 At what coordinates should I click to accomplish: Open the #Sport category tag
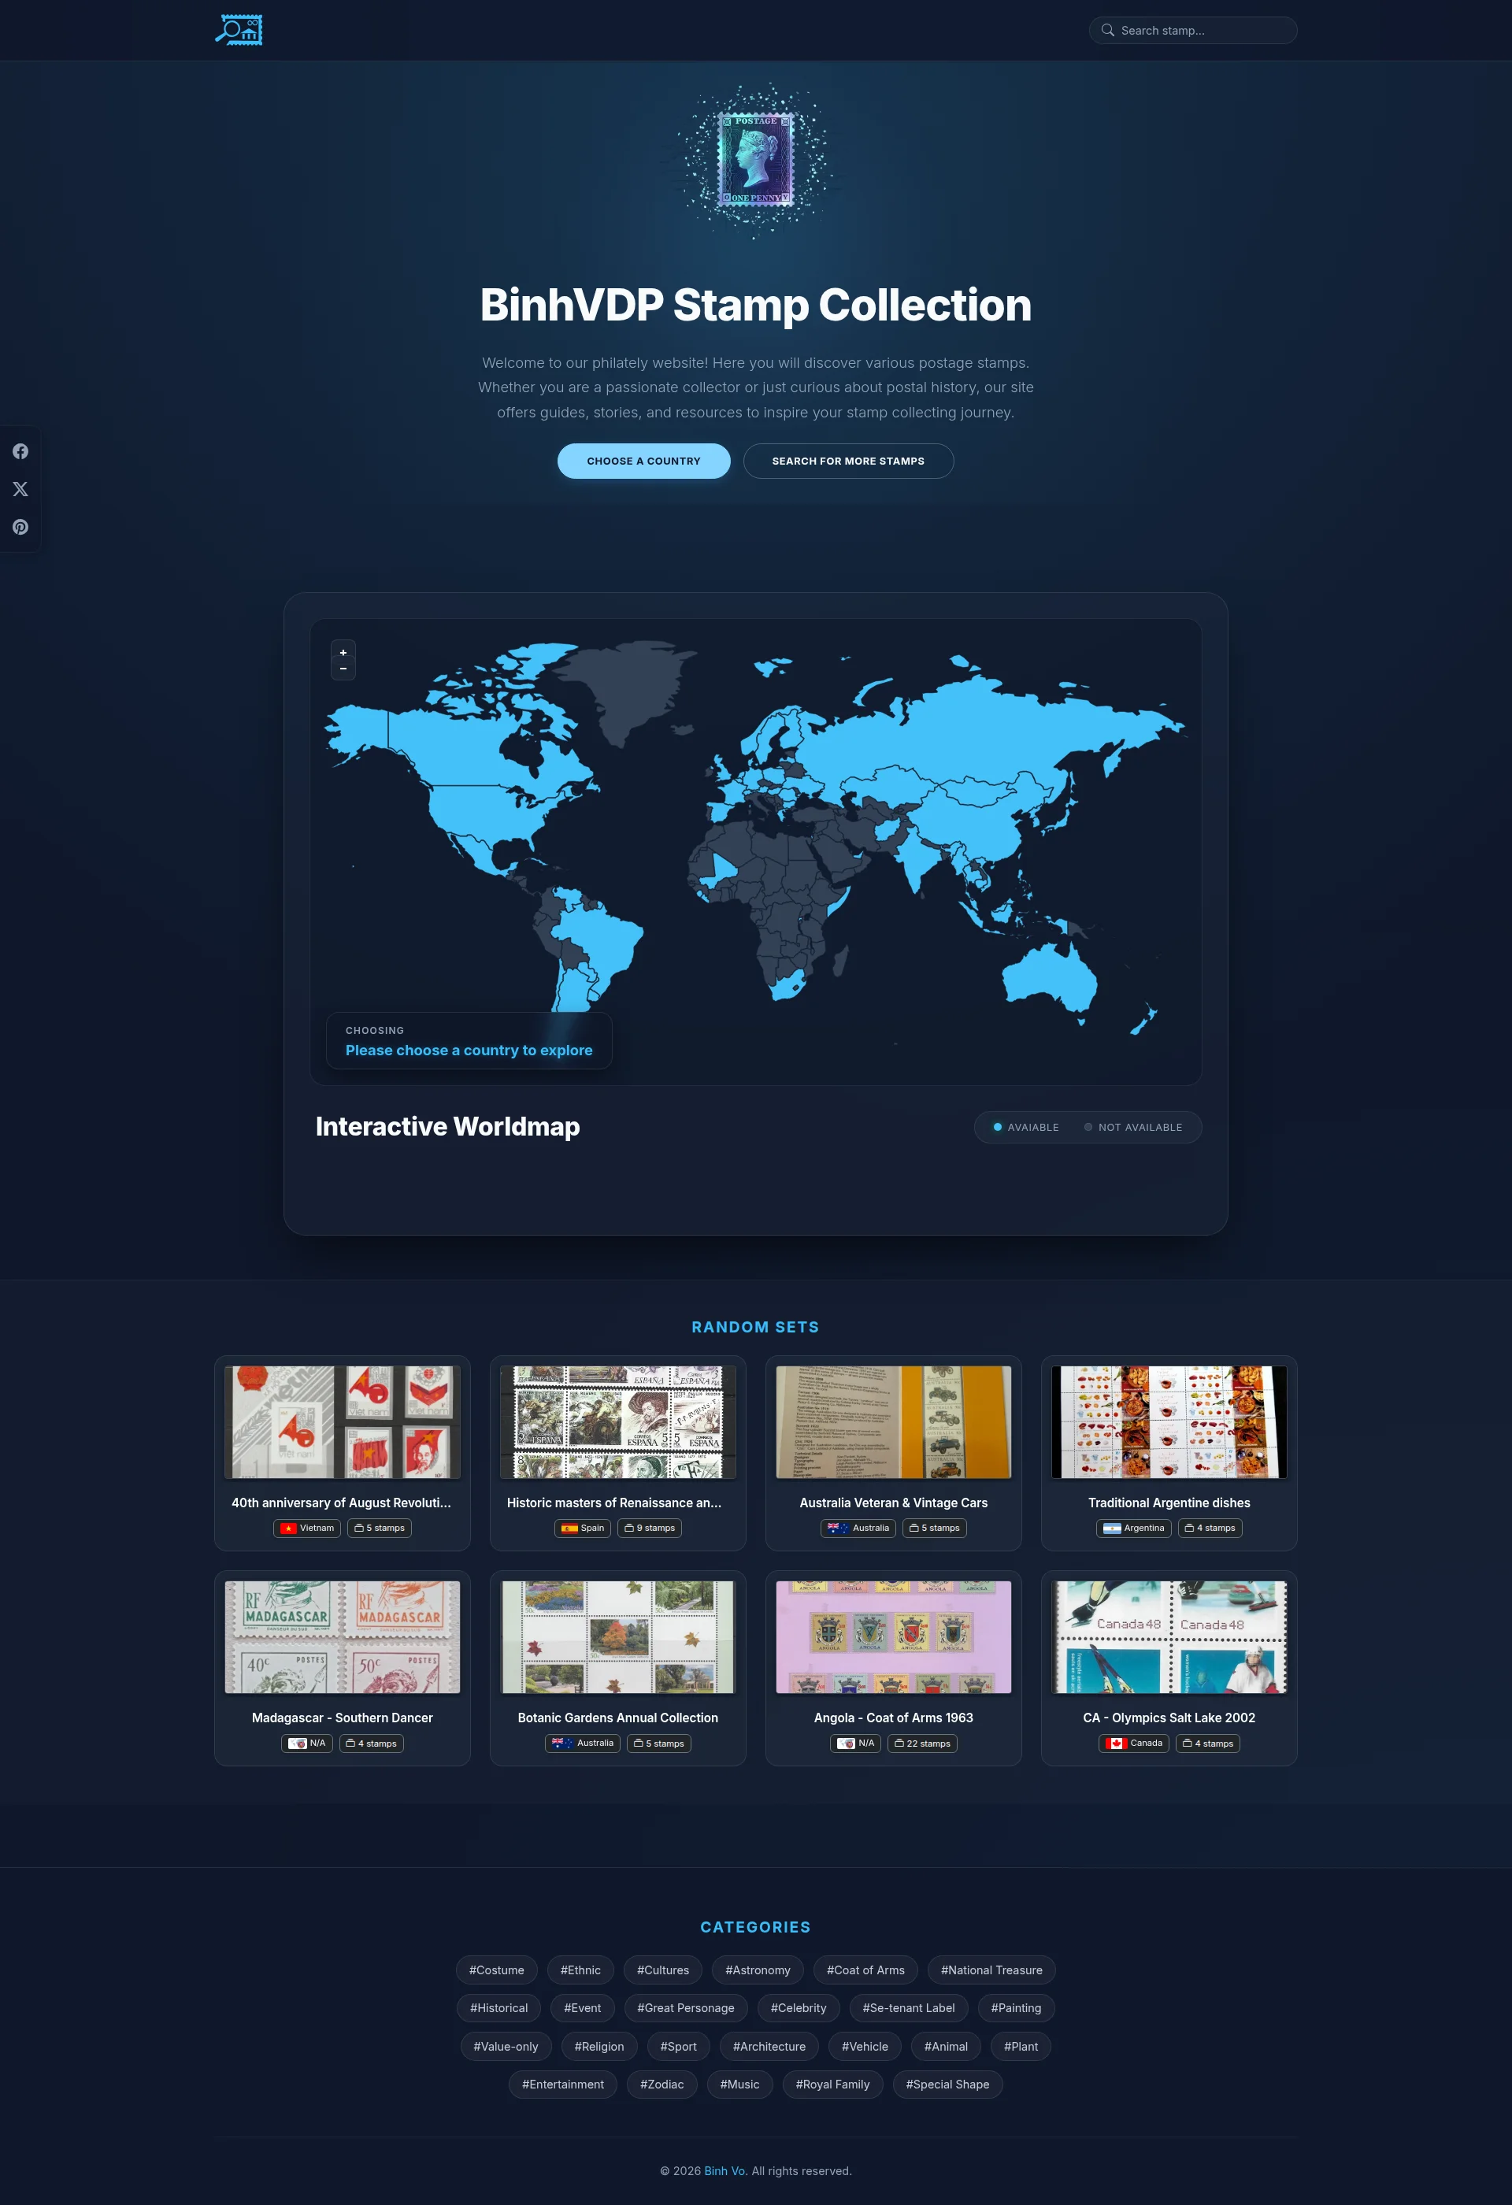click(678, 2047)
